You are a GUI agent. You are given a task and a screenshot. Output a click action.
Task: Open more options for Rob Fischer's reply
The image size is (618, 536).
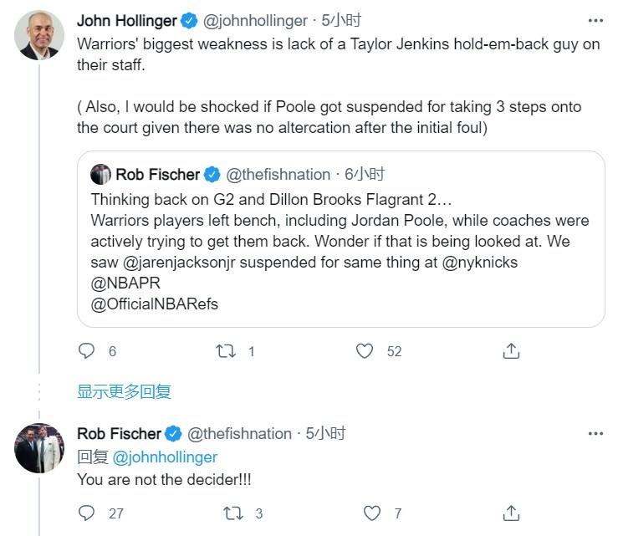[595, 433]
